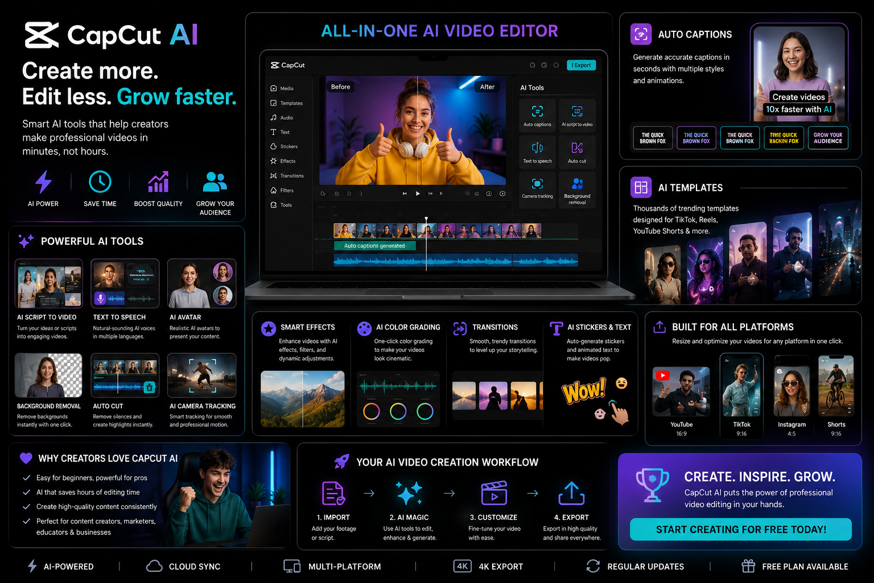Click the timeline playhead marker
Screen dimensions: 874x583
(x=426, y=220)
